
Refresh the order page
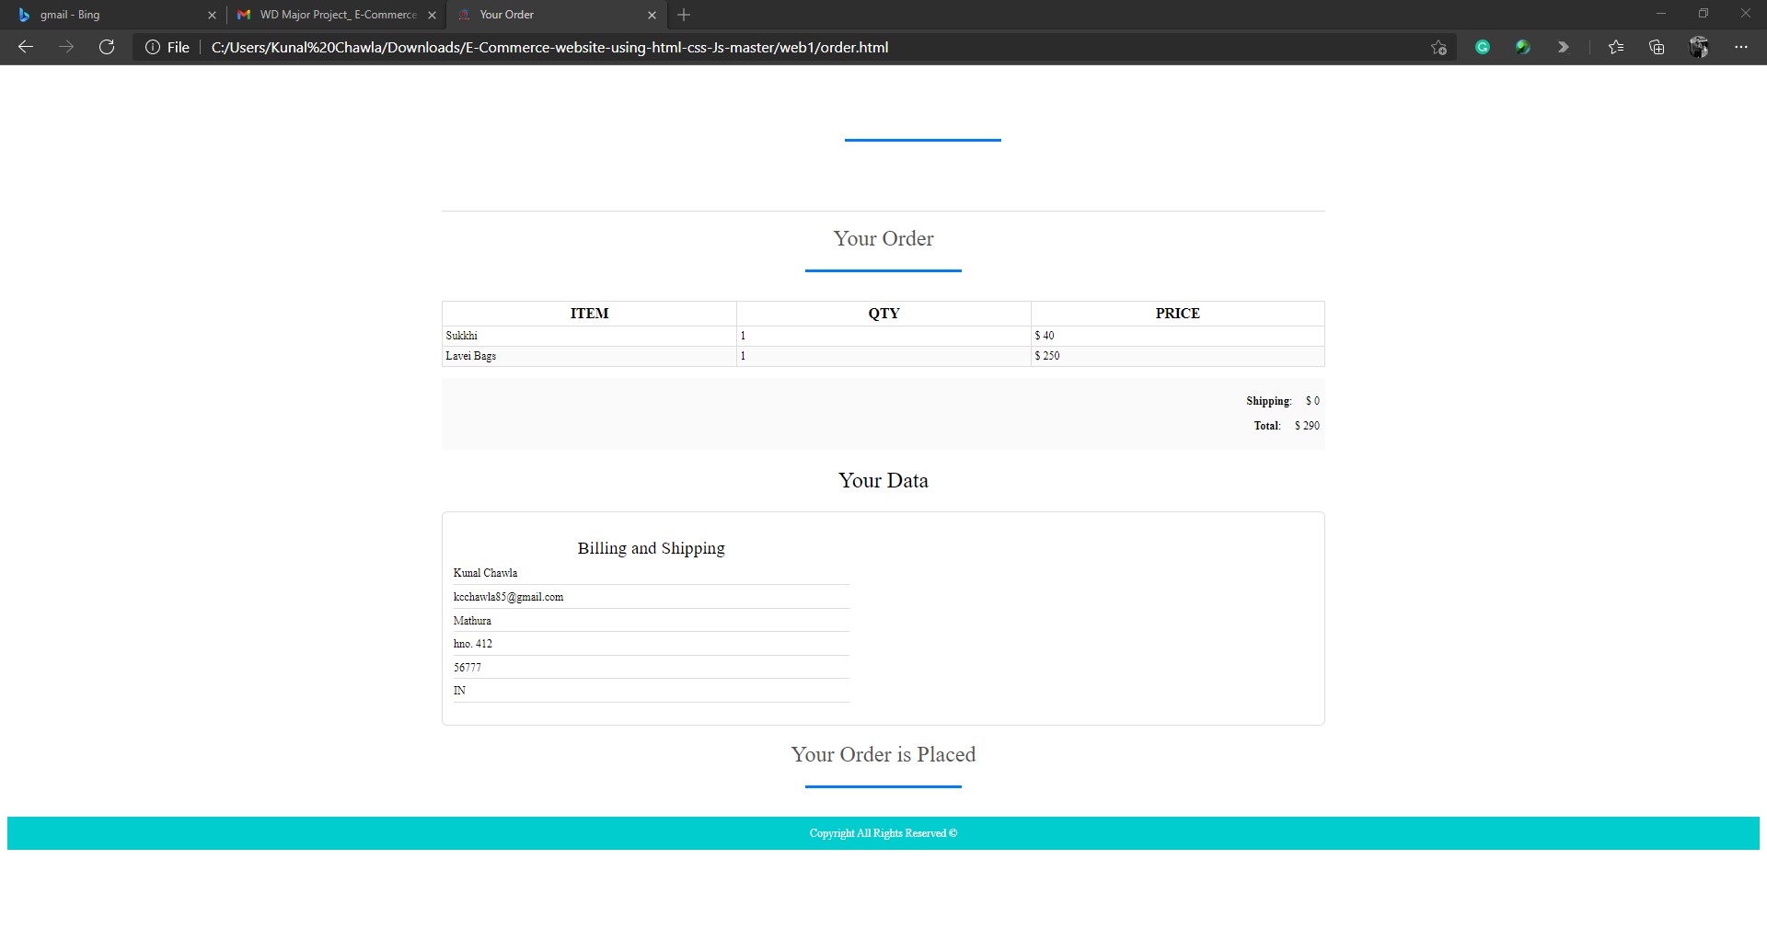pyautogui.click(x=107, y=47)
